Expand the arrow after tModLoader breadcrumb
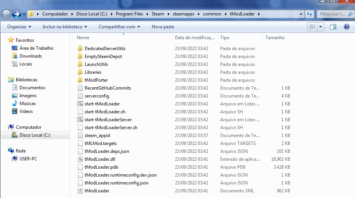355x198 pixels. 259,14
